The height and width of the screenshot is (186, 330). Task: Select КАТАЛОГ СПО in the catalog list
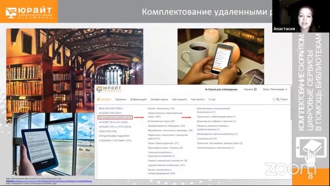coord(110,113)
